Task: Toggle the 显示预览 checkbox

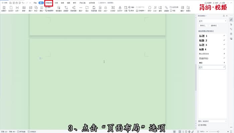Action: (x=200, y=125)
